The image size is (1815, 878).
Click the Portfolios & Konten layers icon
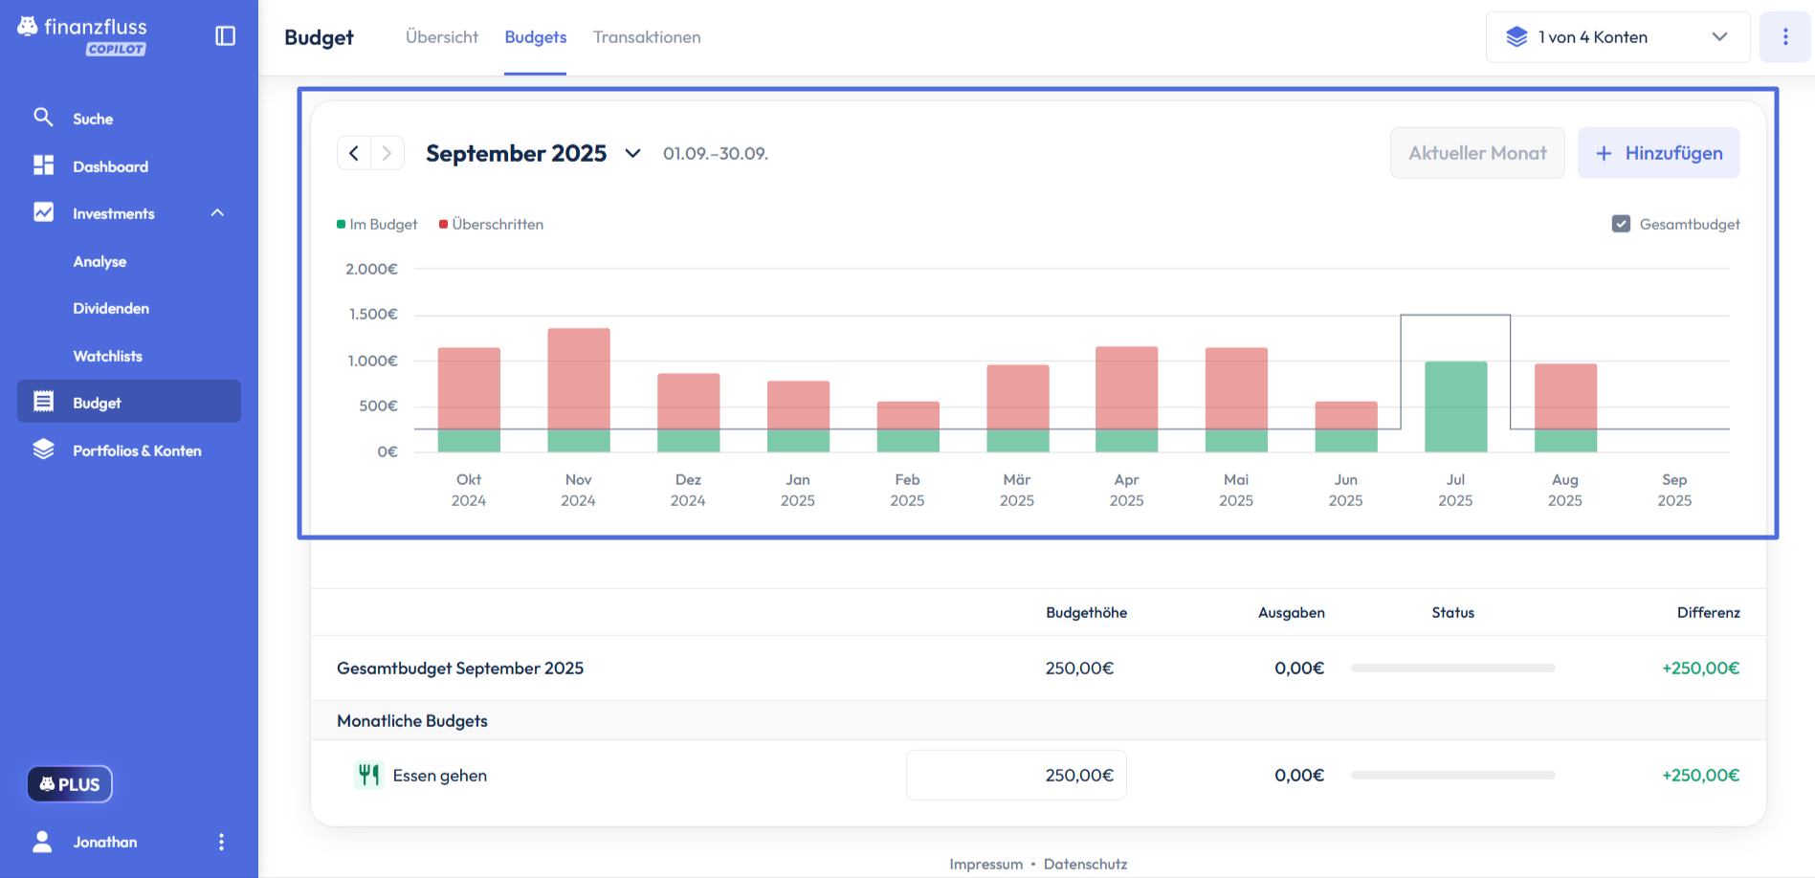click(43, 450)
